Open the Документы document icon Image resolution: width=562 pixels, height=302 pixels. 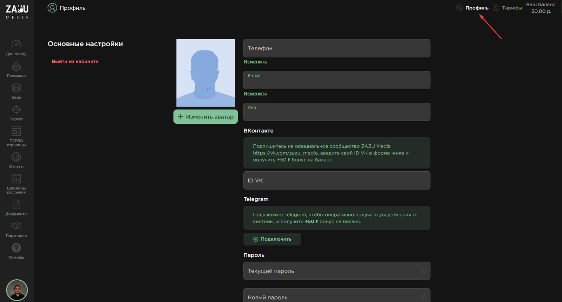coord(16,205)
